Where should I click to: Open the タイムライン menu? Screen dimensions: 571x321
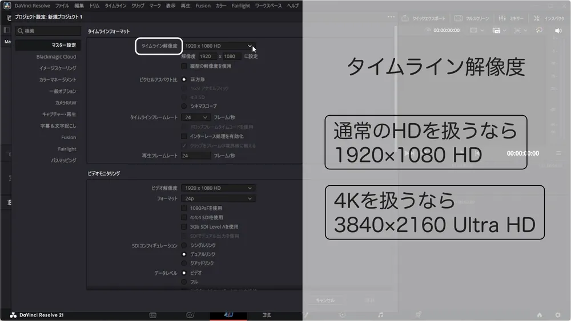pos(115,6)
